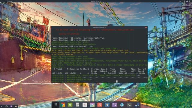Click the terminal cursor after compiling dots
The height and width of the screenshot is (108, 192).
(x=117, y=81)
